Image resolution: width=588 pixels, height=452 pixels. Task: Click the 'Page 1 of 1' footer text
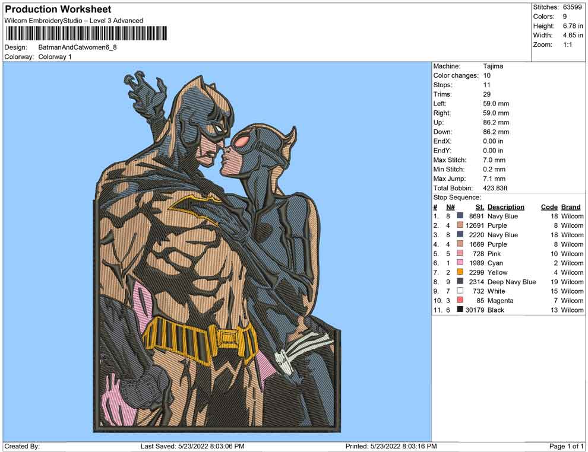click(x=566, y=446)
